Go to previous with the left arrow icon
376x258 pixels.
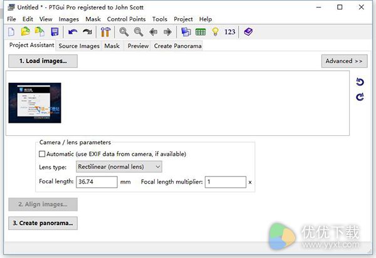pos(154,32)
